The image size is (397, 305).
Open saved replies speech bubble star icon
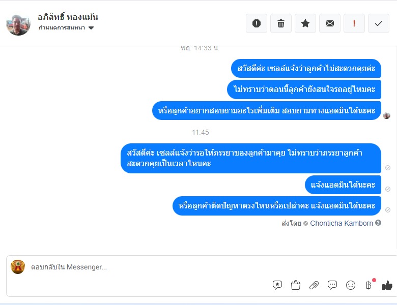coord(277,285)
